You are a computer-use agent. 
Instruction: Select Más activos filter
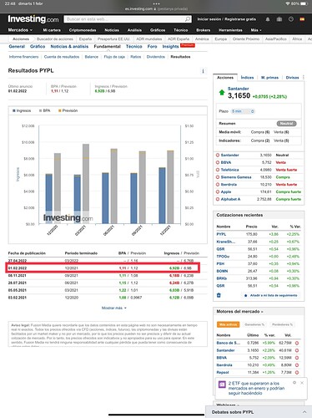228,324
